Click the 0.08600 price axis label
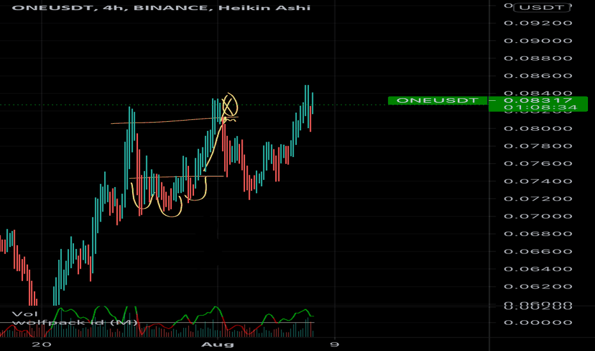595x351 pixels. (538, 75)
